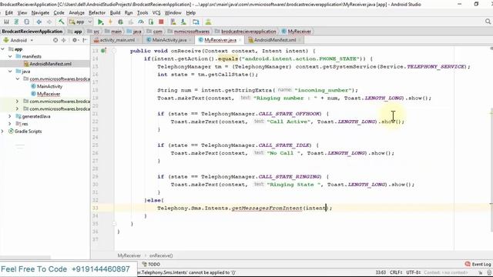
Task: Open the Navigate menu
Action: (x=40, y=13)
